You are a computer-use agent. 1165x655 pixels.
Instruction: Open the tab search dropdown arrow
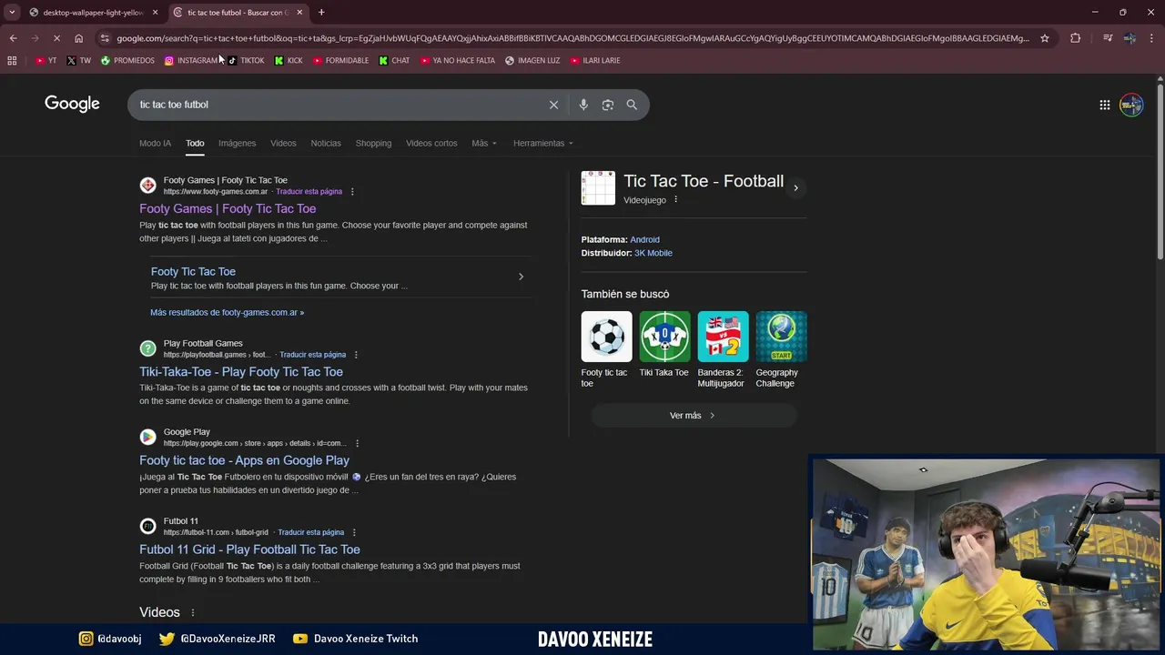[x=12, y=13]
